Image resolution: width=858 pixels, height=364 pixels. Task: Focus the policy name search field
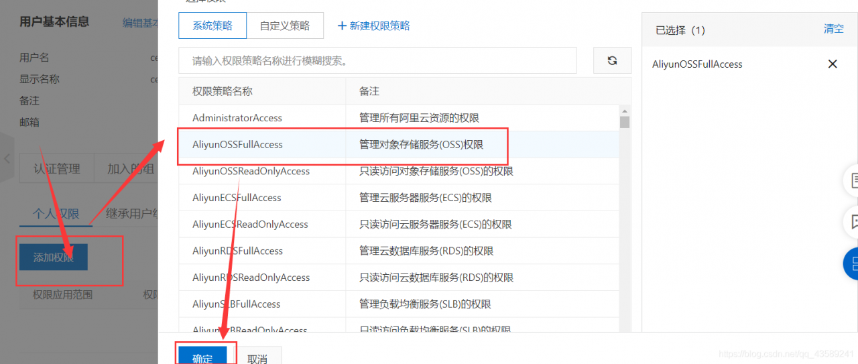[x=377, y=60]
